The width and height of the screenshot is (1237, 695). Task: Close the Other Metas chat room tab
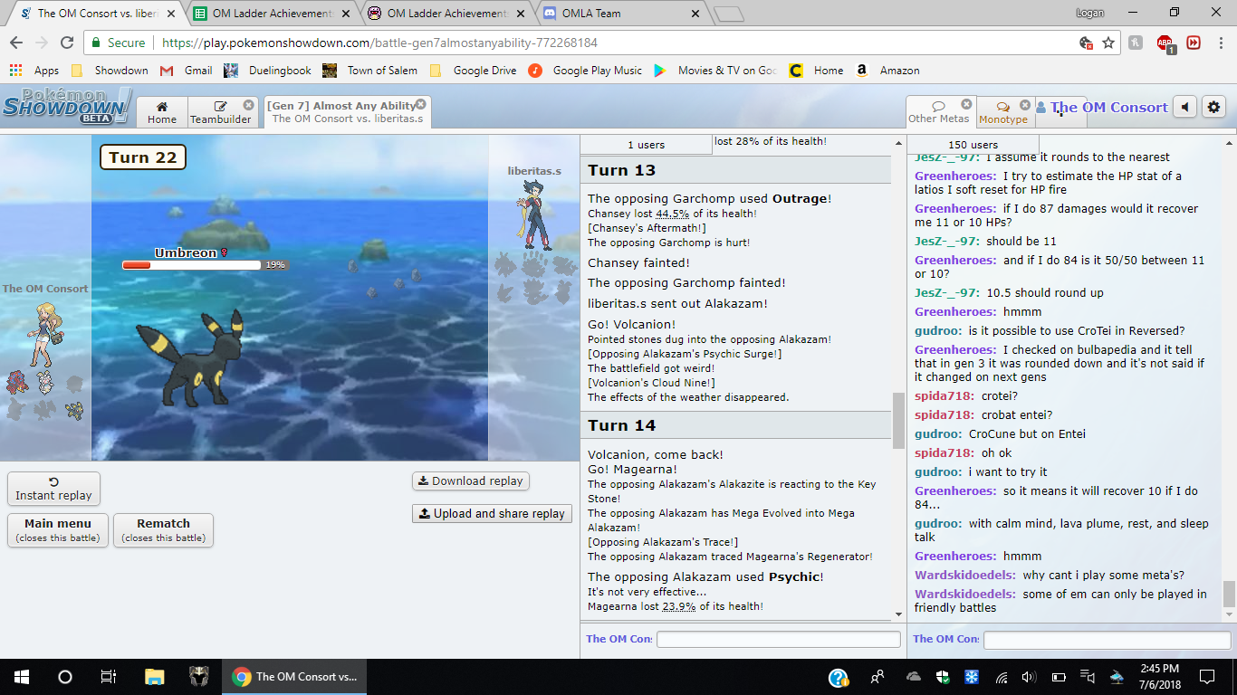click(x=966, y=105)
